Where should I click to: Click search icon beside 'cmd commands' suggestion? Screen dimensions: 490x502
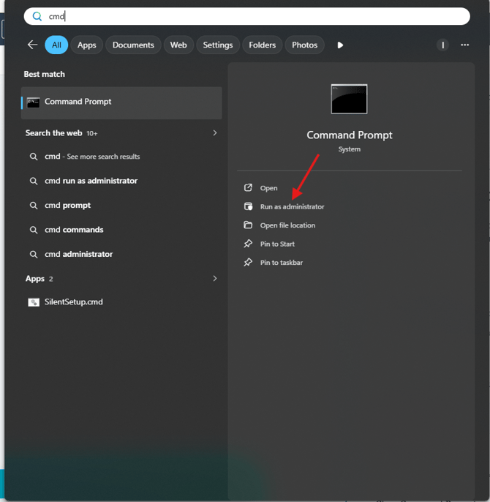coord(34,230)
